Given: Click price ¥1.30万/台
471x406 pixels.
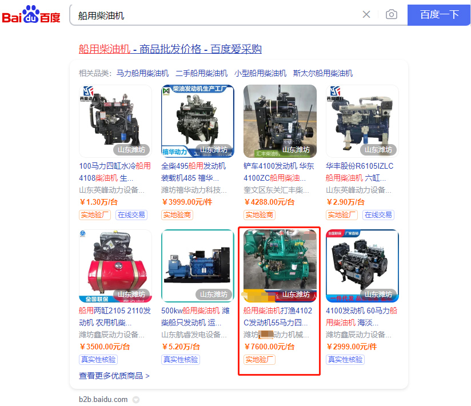Looking at the screenshot, I should 98,202.
